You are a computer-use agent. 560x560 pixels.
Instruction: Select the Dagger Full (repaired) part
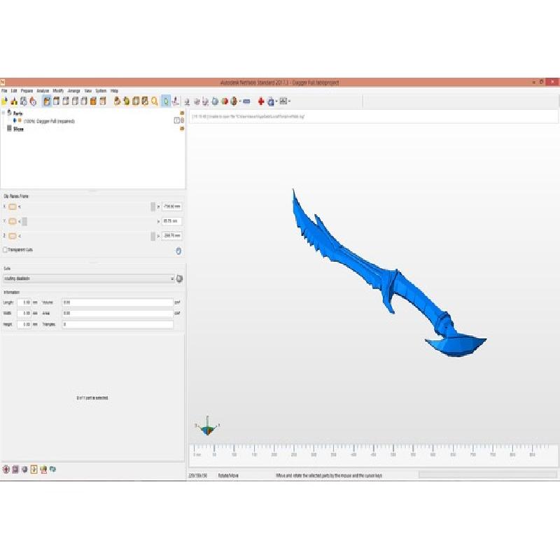(49, 121)
